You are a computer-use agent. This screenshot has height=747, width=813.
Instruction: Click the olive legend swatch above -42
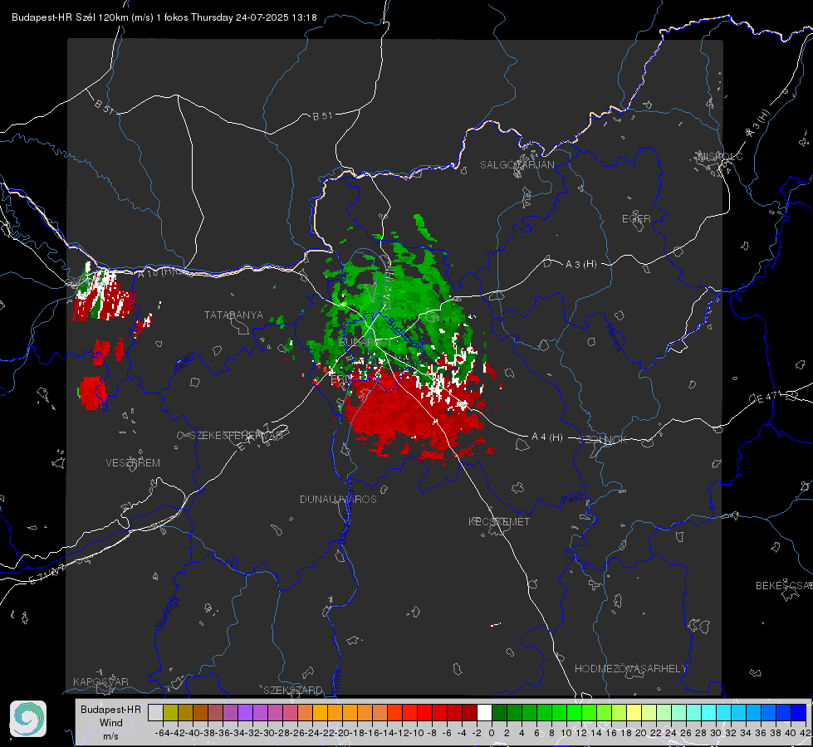170,712
